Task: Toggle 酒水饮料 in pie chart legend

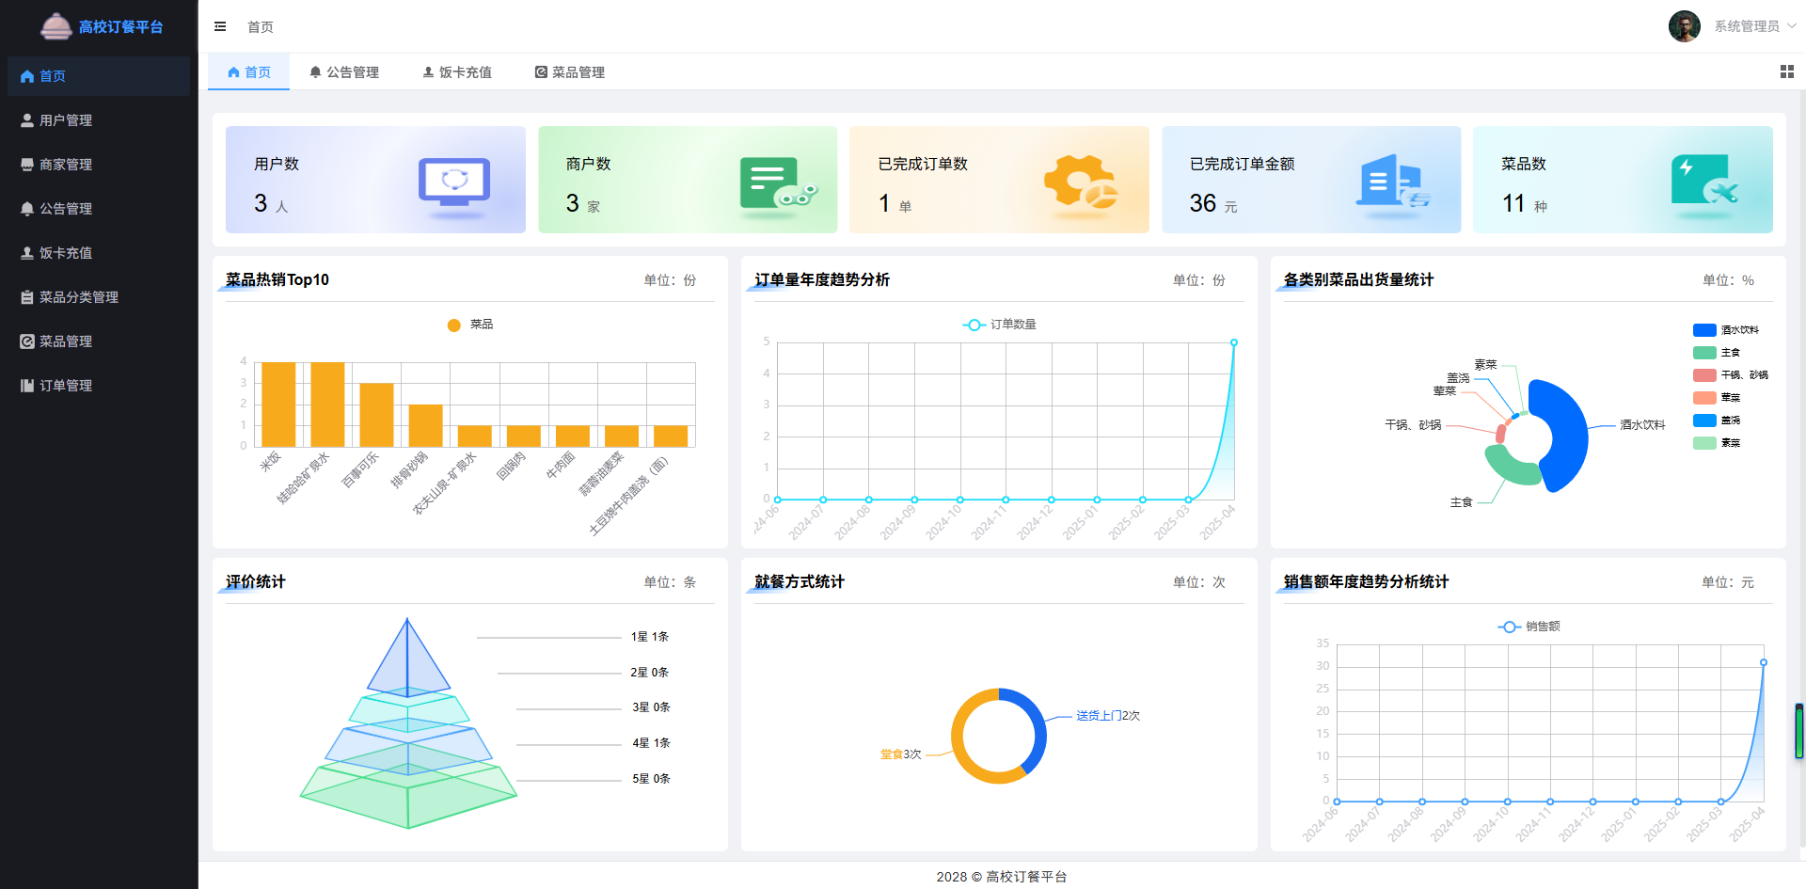Action: [x=1731, y=329]
